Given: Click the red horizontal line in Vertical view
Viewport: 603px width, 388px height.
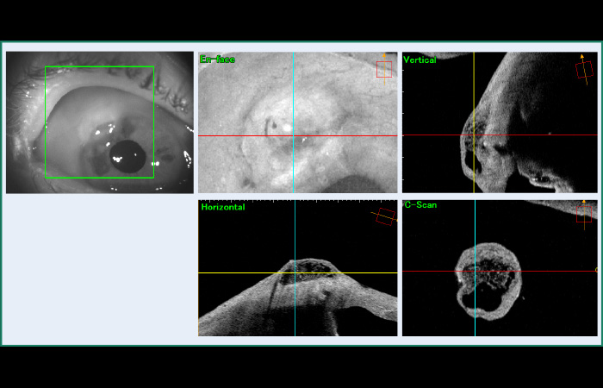Looking at the screenshot, I should [500, 135].
